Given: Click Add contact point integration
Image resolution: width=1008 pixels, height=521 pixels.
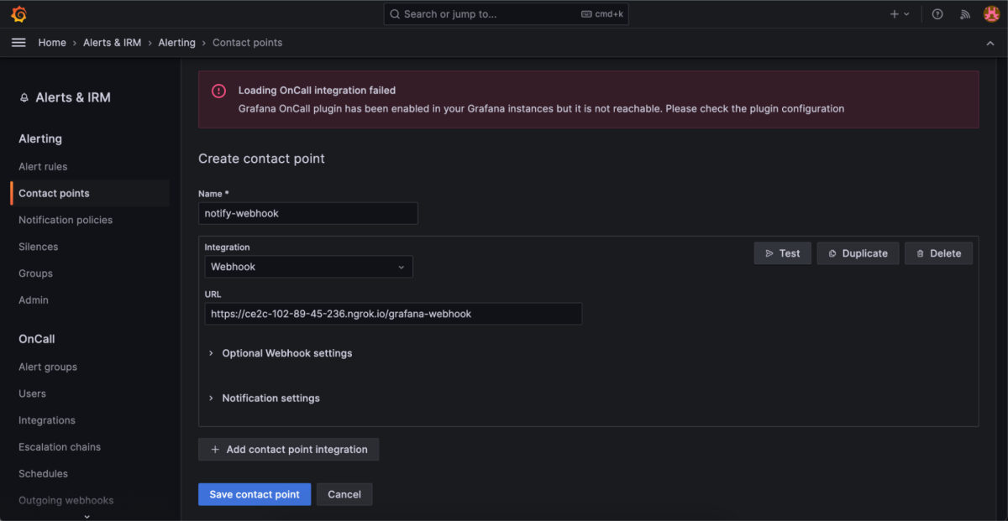Looking at the screenshot, I should coord(288,450).
